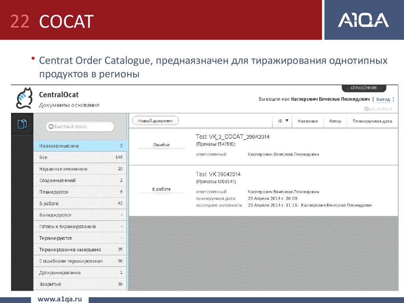This screenshot has height=303, width=404.
Task: Click the A1QA logo
Action: click(x=363, y=20)
